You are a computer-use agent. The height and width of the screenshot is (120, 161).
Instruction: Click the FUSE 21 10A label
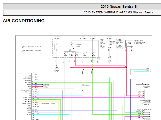click(66, 54)
